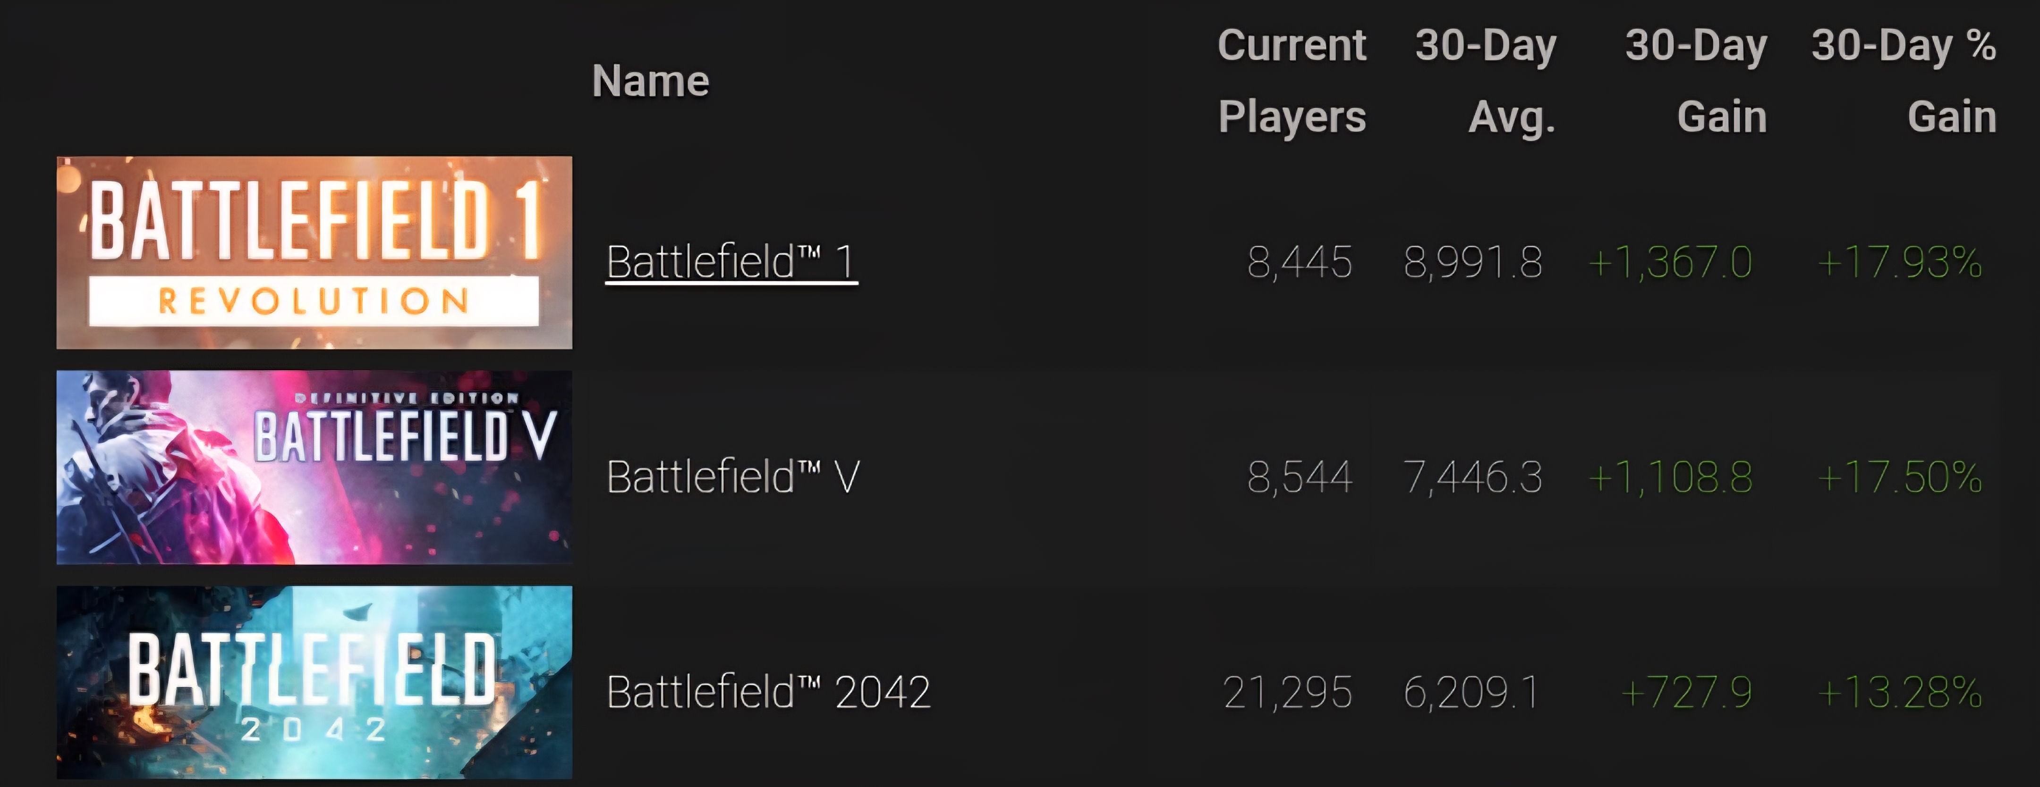Screen dimensions: 2040x787
Task: Sort by 30-Day Gain column header
Action: (1696, 81)
